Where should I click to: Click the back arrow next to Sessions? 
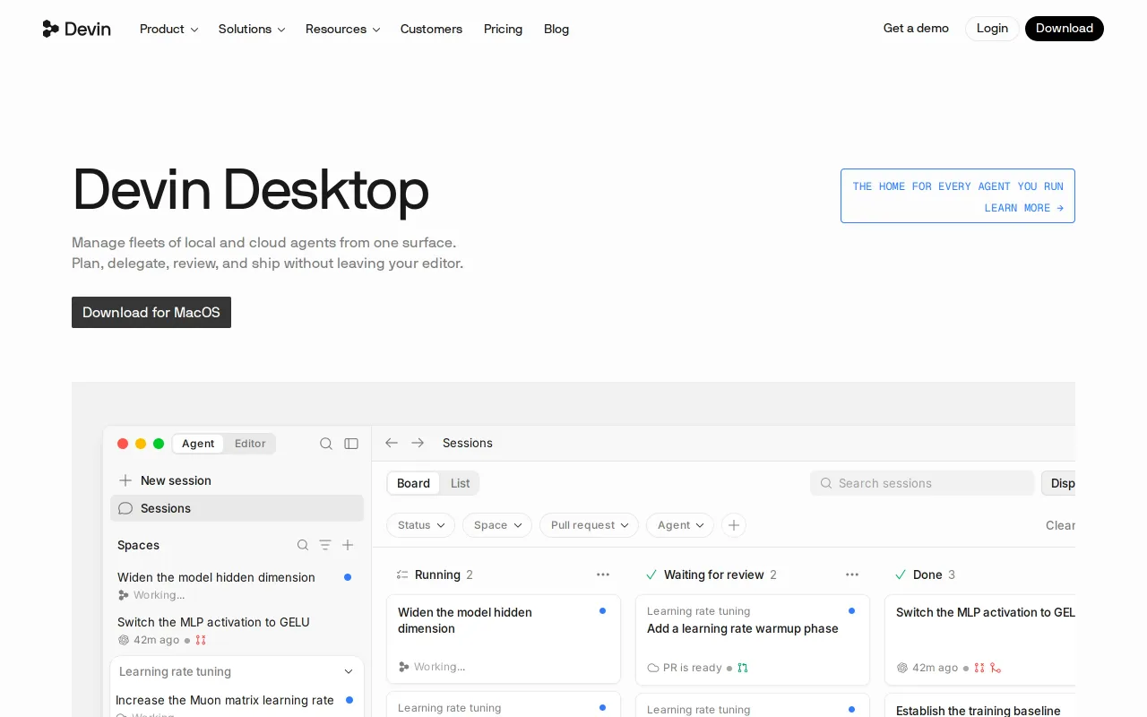pyautogui.click(x=392, y=443)
